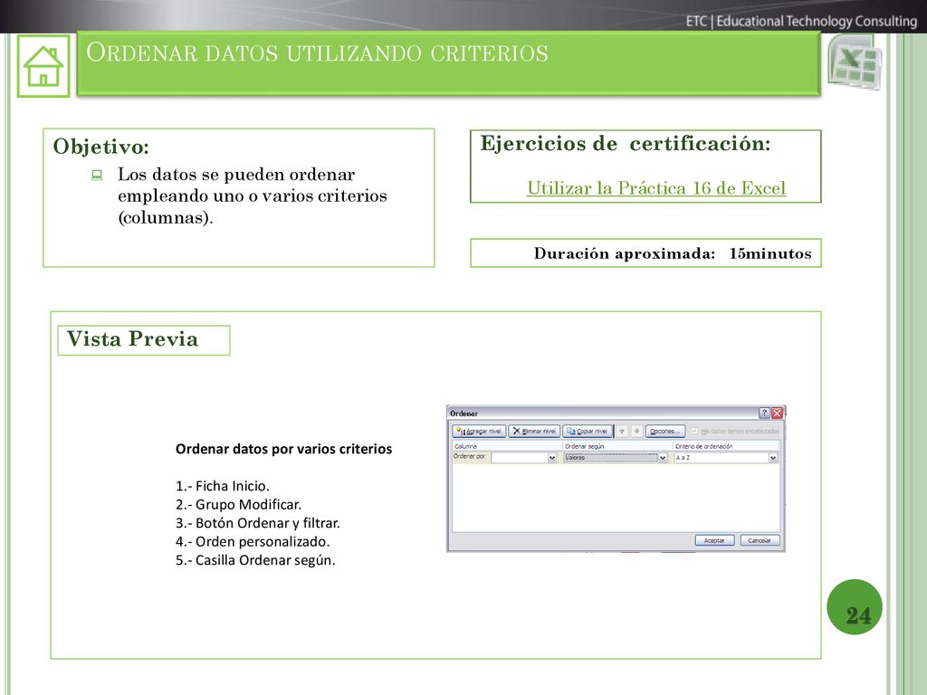Click the 'Ordenar según' column header
Viewport: 927px width, 695px height.
pyautogui.click(x=584, y=446)
